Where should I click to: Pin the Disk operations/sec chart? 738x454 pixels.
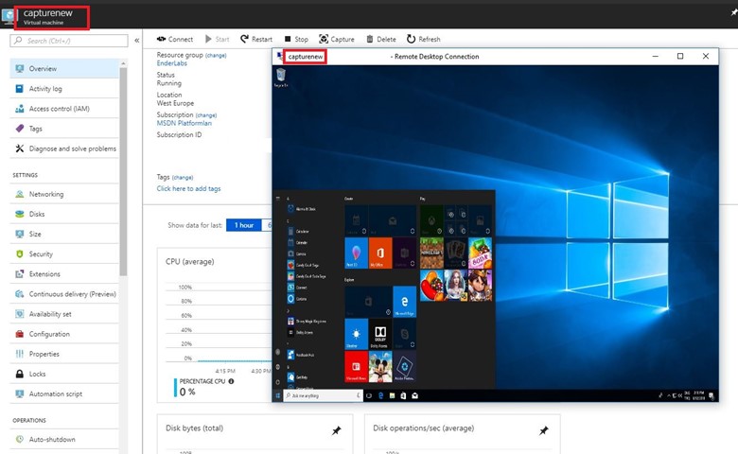[x=543, y=430]
